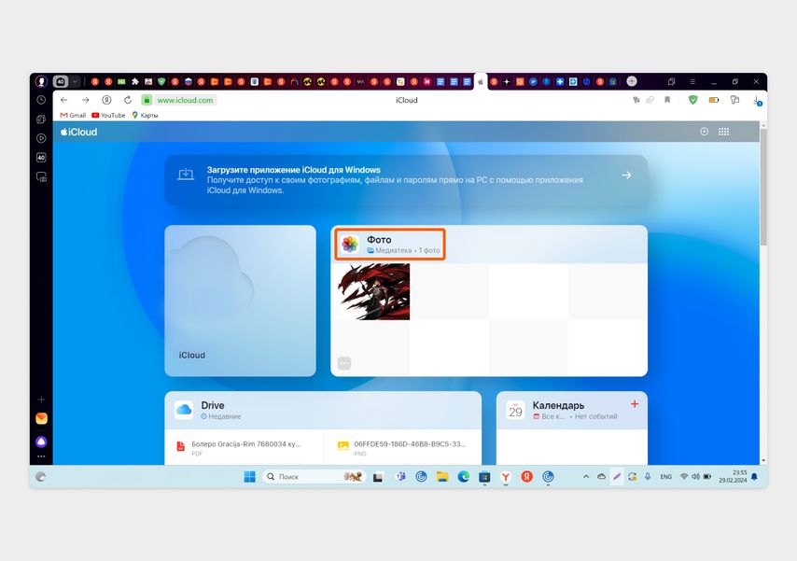Screen dimensions: 797x561
Task: Open the red Yandex Я taskbar icon
Action: (x=526, y=477)
